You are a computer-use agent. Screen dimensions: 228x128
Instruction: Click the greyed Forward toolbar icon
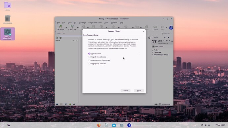101,27
